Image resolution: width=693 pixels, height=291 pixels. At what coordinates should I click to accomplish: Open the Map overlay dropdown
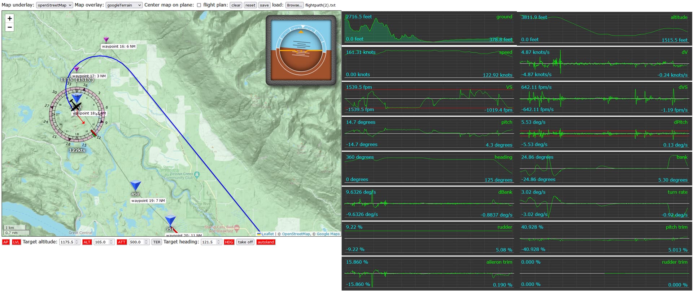point(124,5)
